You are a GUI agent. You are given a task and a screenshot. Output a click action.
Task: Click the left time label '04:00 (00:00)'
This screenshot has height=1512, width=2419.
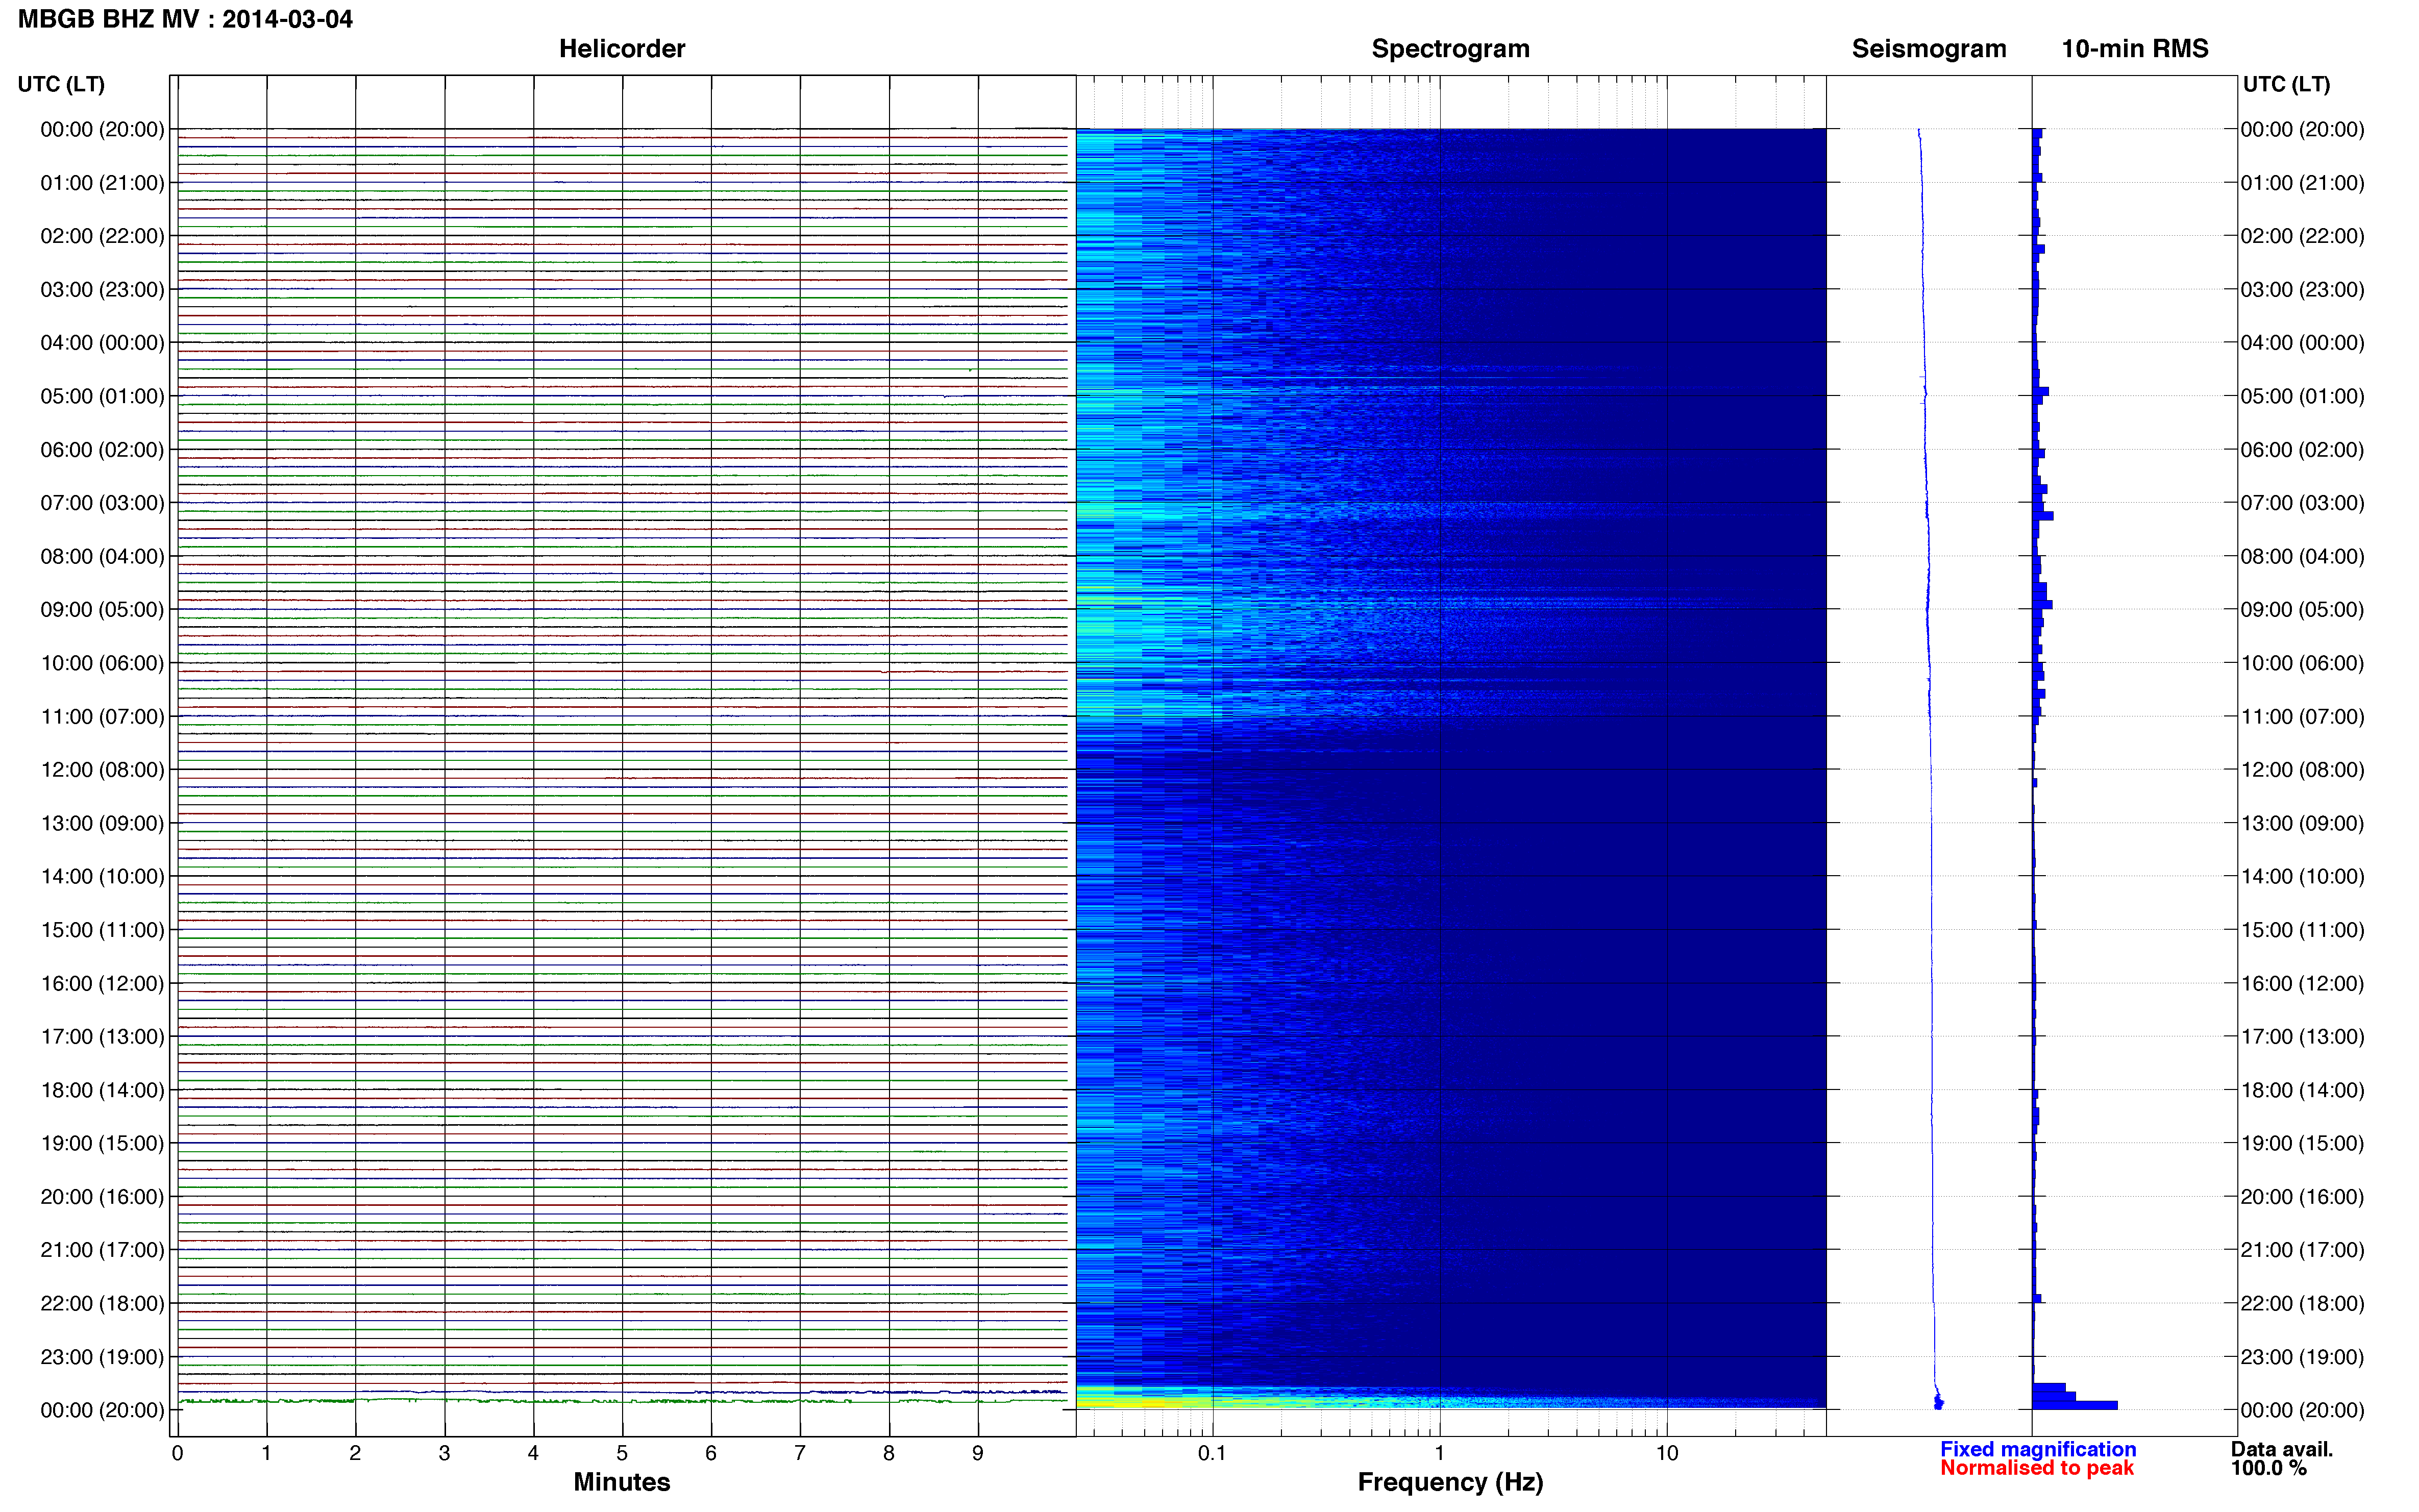pyautogui.click(x=102, y=343)
